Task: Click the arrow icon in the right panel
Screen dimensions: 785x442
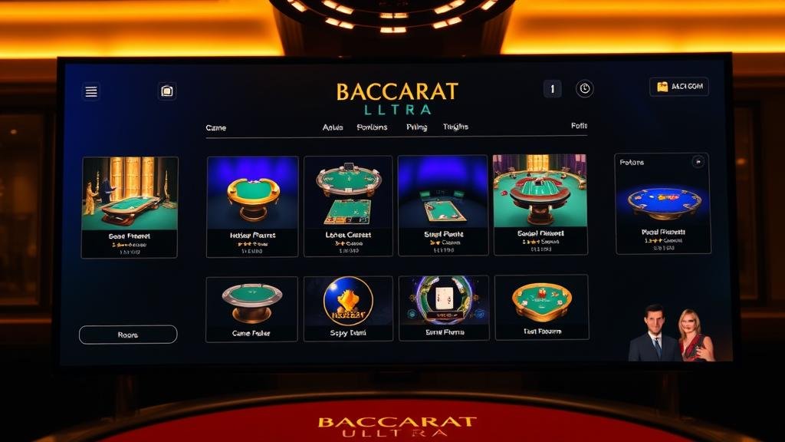Action: click(698, 161)
